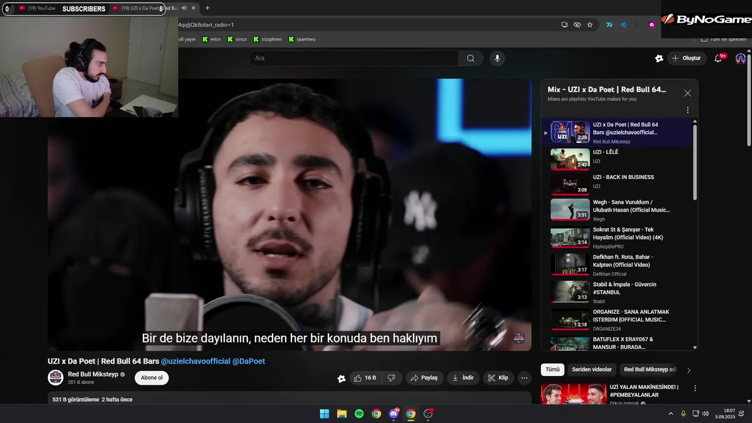Open File Explorer from taskbar
752x423 pixels.
[341, 414]
